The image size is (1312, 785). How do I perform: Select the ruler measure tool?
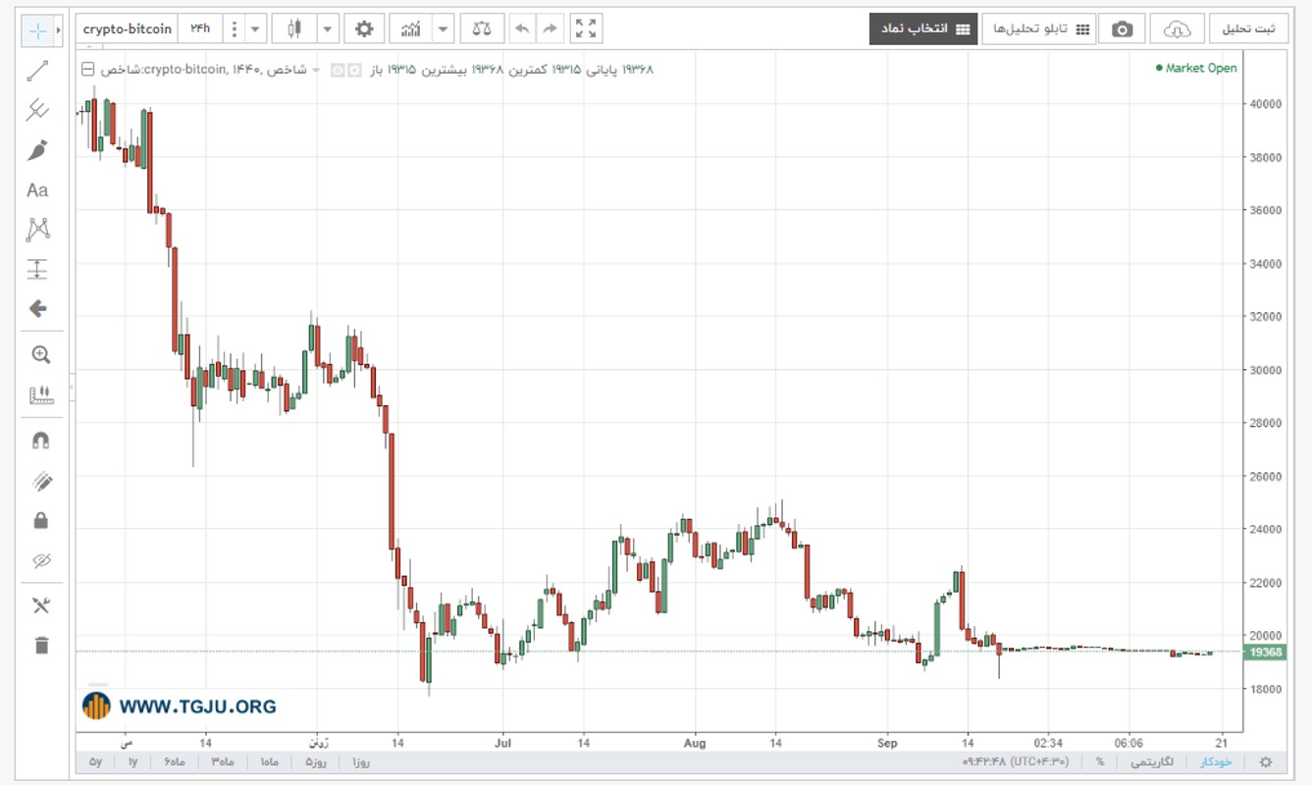pyautogui.click(x=41, y=395)
